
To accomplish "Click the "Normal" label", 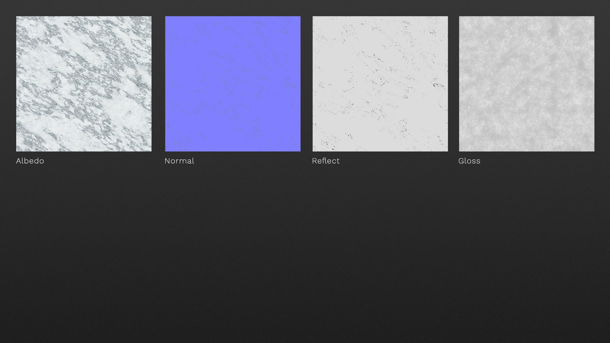I will (180, 161).
